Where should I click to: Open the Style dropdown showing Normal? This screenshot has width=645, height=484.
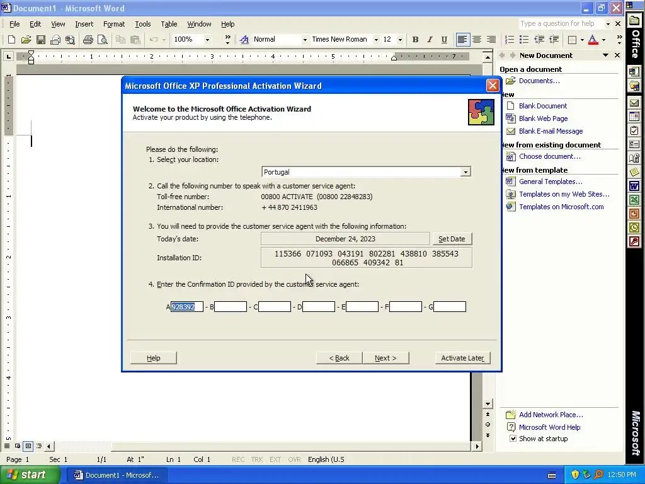[305, 40]
